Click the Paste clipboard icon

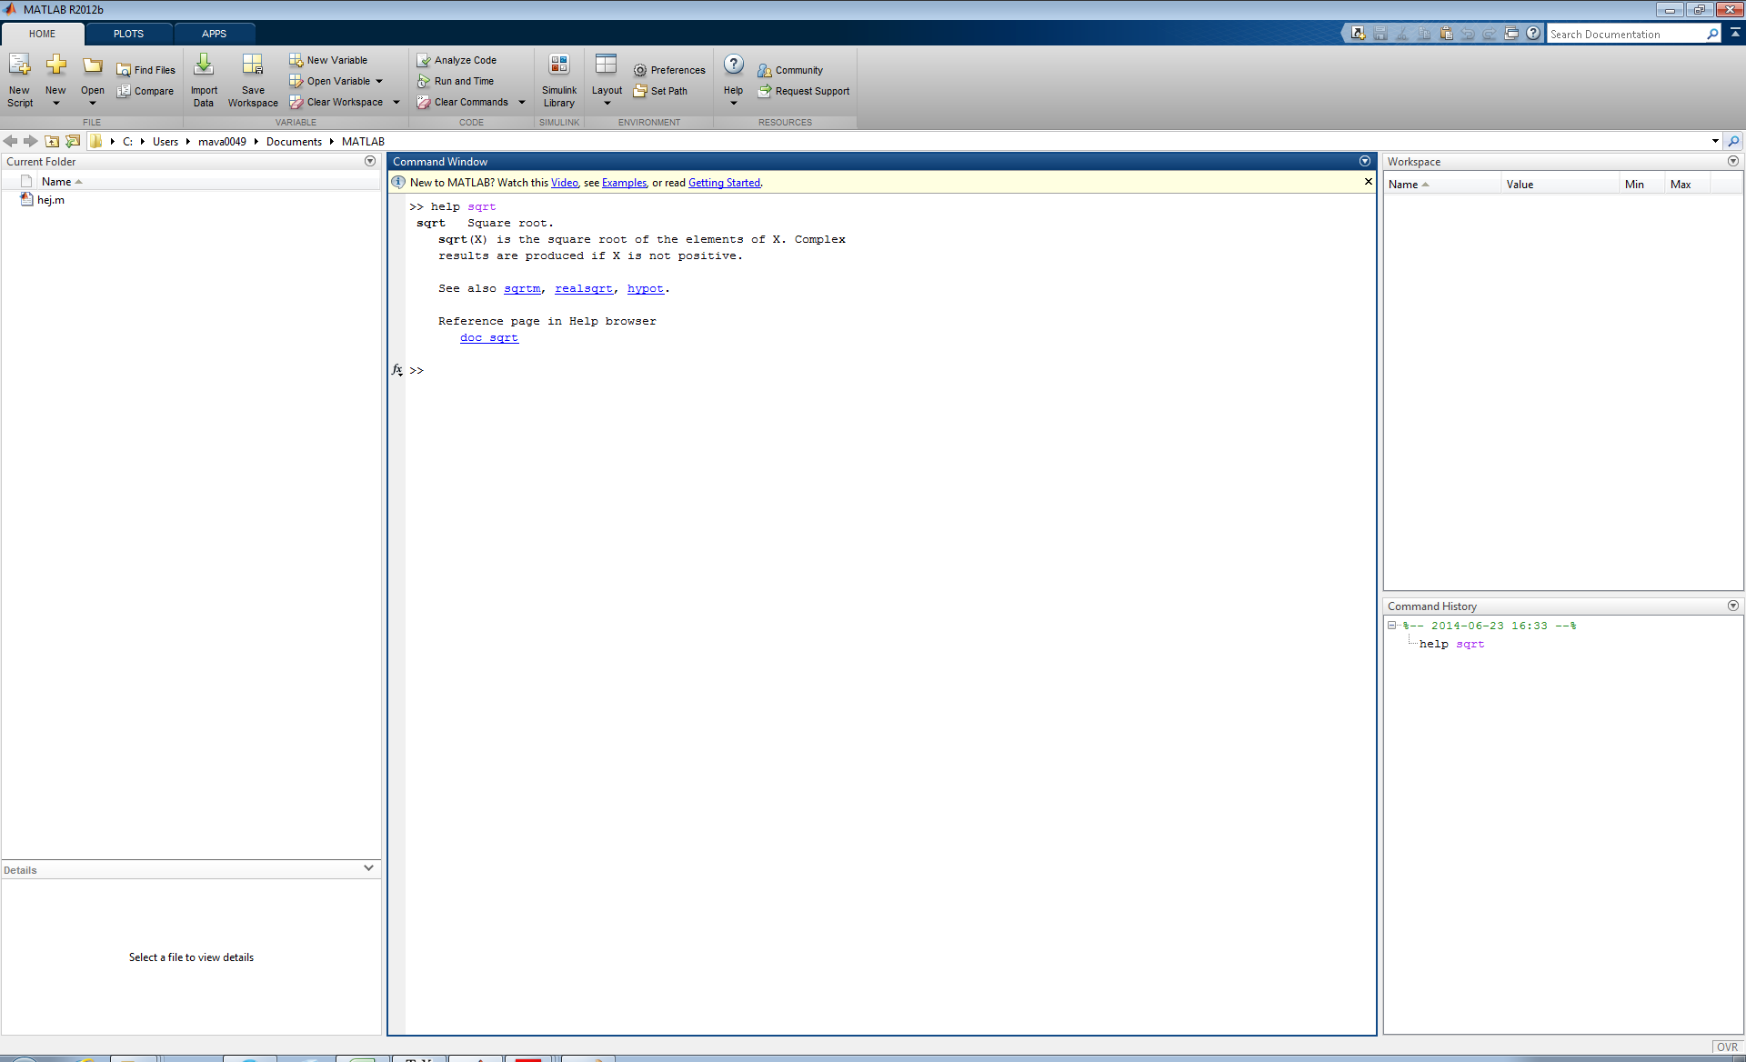(1446, 34)
